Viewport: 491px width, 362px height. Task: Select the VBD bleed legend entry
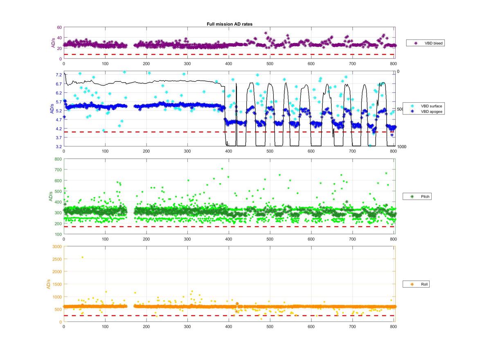coord(426,43)
